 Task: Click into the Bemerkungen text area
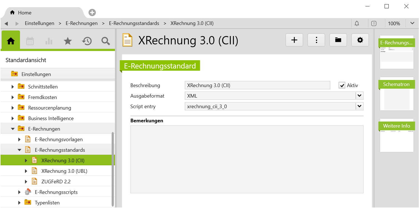(x=247, y=159)
